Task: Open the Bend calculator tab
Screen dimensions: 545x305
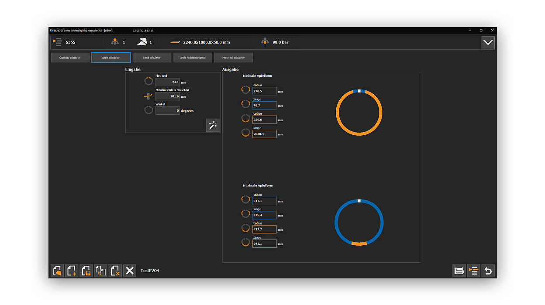Action: (152, 58)
